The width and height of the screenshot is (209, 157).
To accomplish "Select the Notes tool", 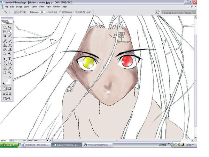I will pyautogui.click(x=5, y=68).
